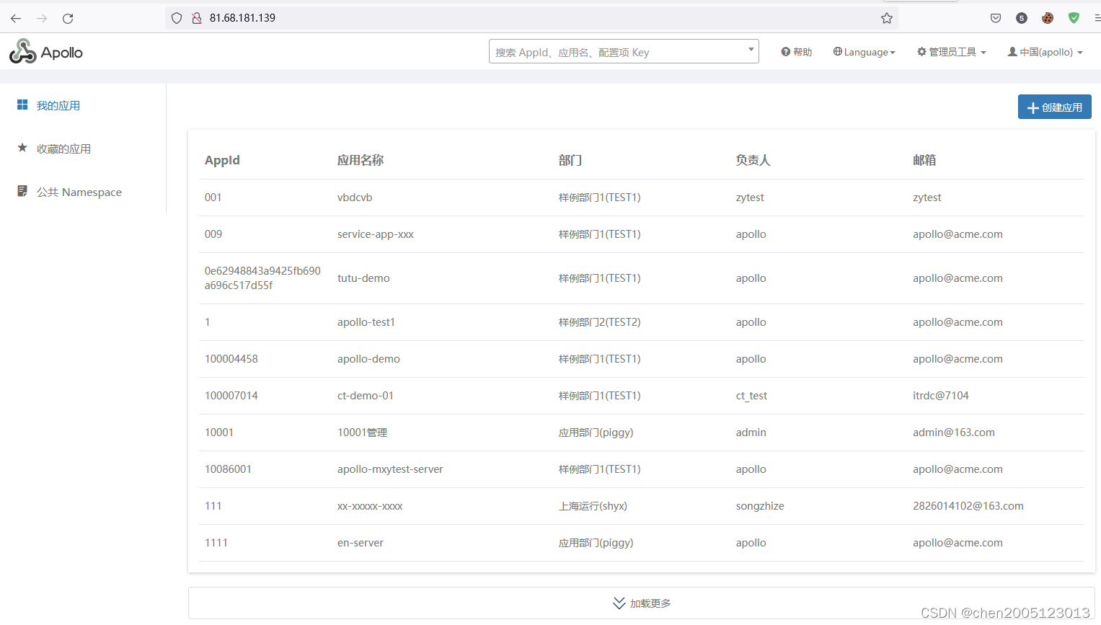The height and width of the screenshot is (625, 1101).
Task: Bookmark this page with the star icon
Action: coord(887,18)
